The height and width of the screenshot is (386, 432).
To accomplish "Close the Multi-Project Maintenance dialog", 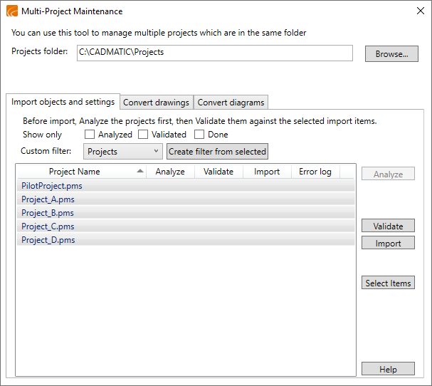I will (419, 11).
